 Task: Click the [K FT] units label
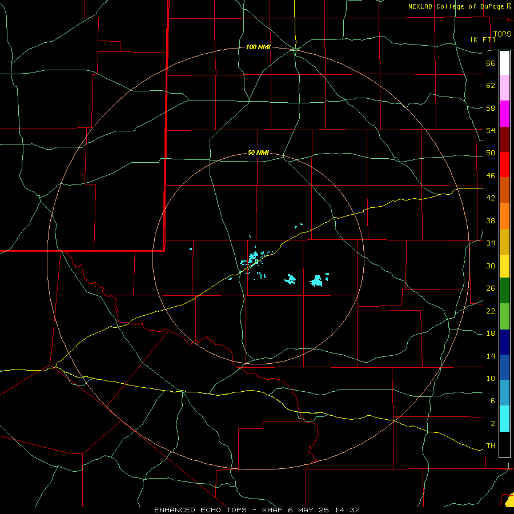(x=483, y=39)
